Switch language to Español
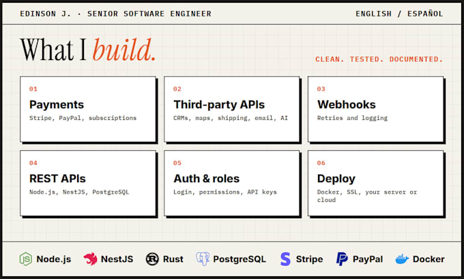The width and height of the screenshot is (464, 279). [x=425, y=14]
